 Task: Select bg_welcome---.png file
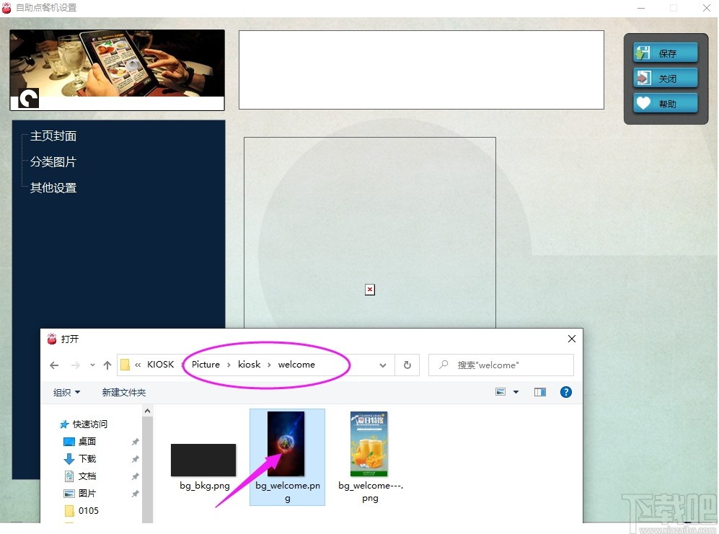click(370, 457)
